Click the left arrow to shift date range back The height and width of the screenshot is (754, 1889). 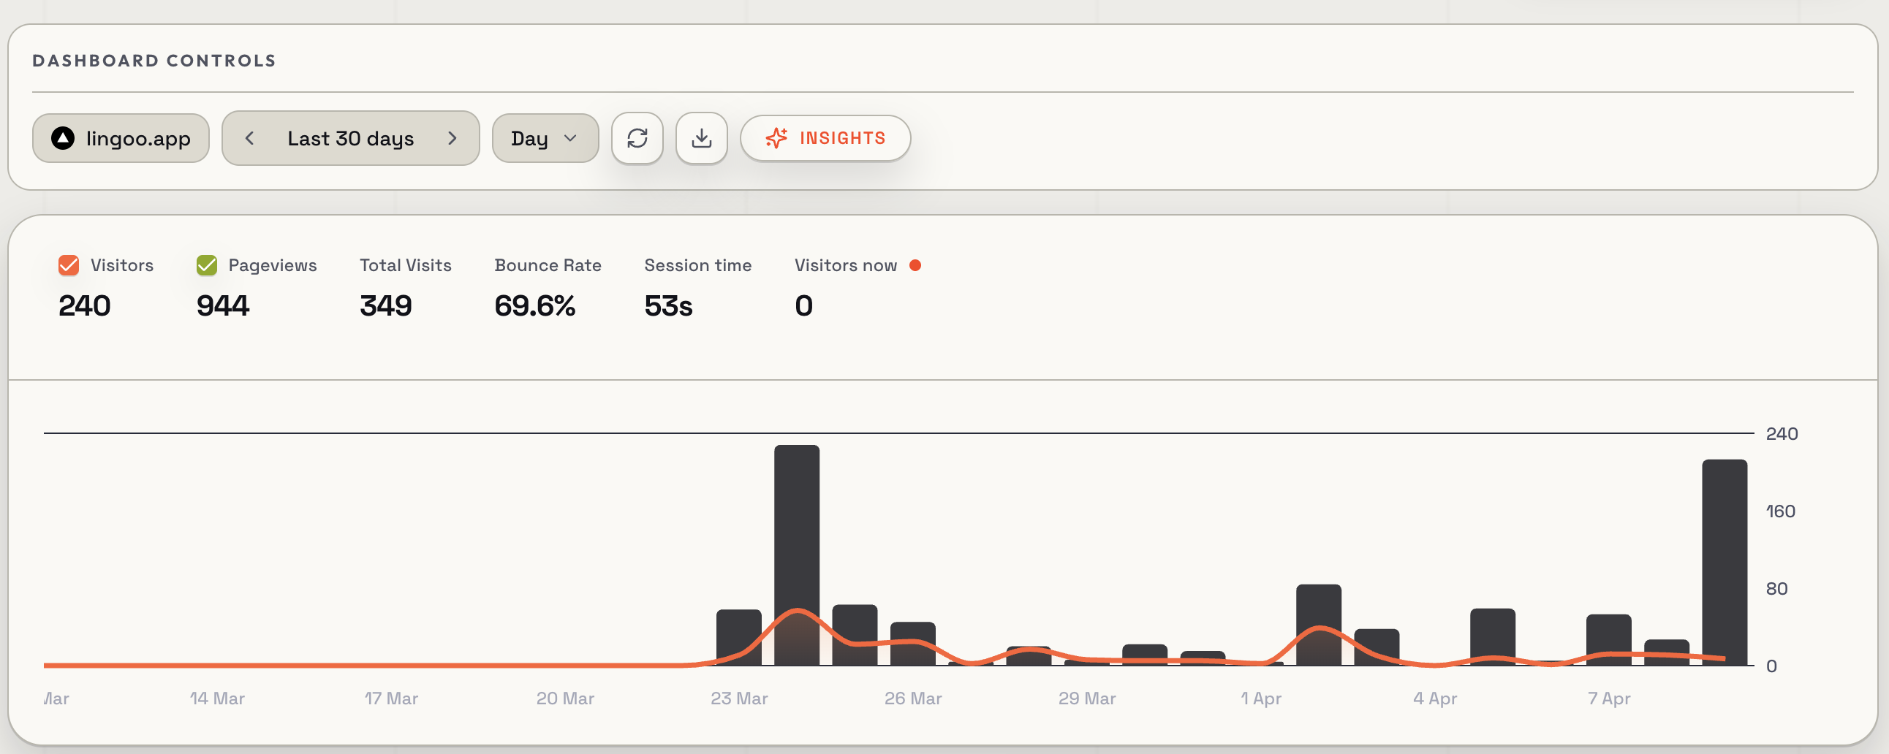(249, 138)
